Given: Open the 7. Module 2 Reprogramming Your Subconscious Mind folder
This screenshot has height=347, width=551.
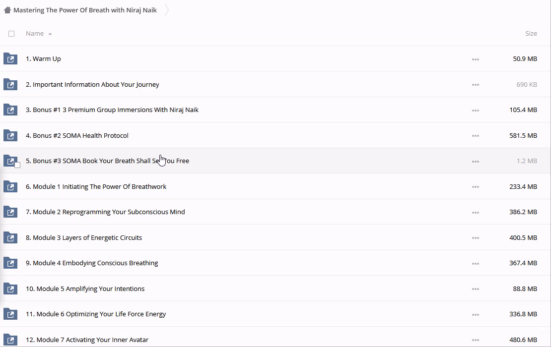Looking at the screenshot, I should (105, 212).
